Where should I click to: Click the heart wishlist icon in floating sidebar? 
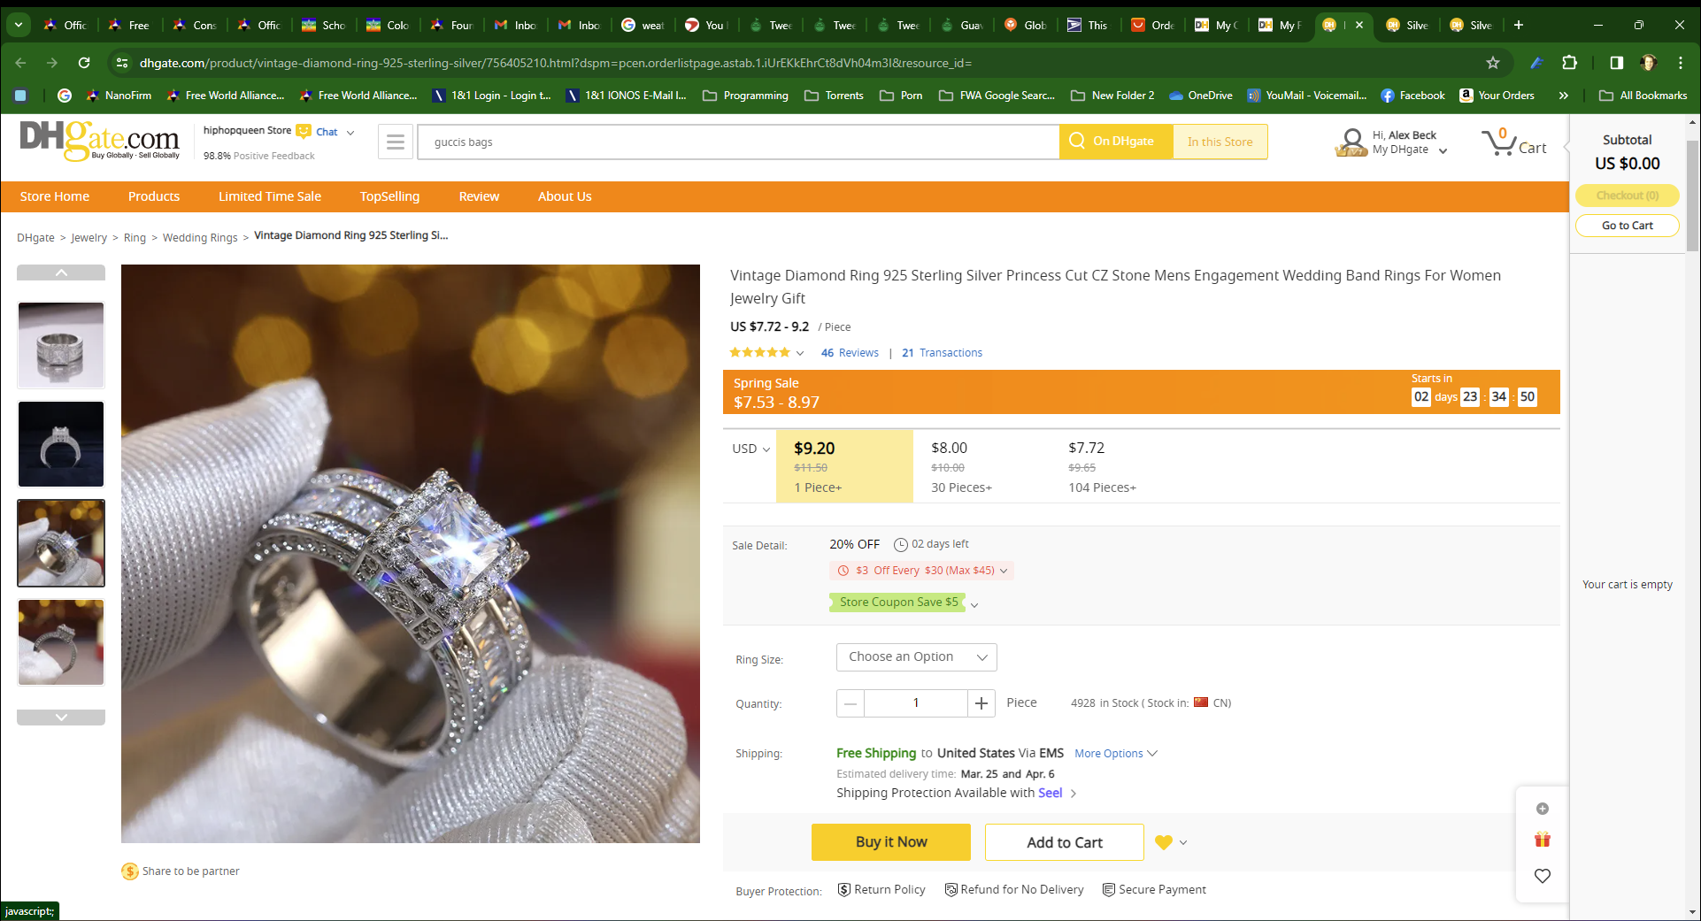(x=1543, y=876)
